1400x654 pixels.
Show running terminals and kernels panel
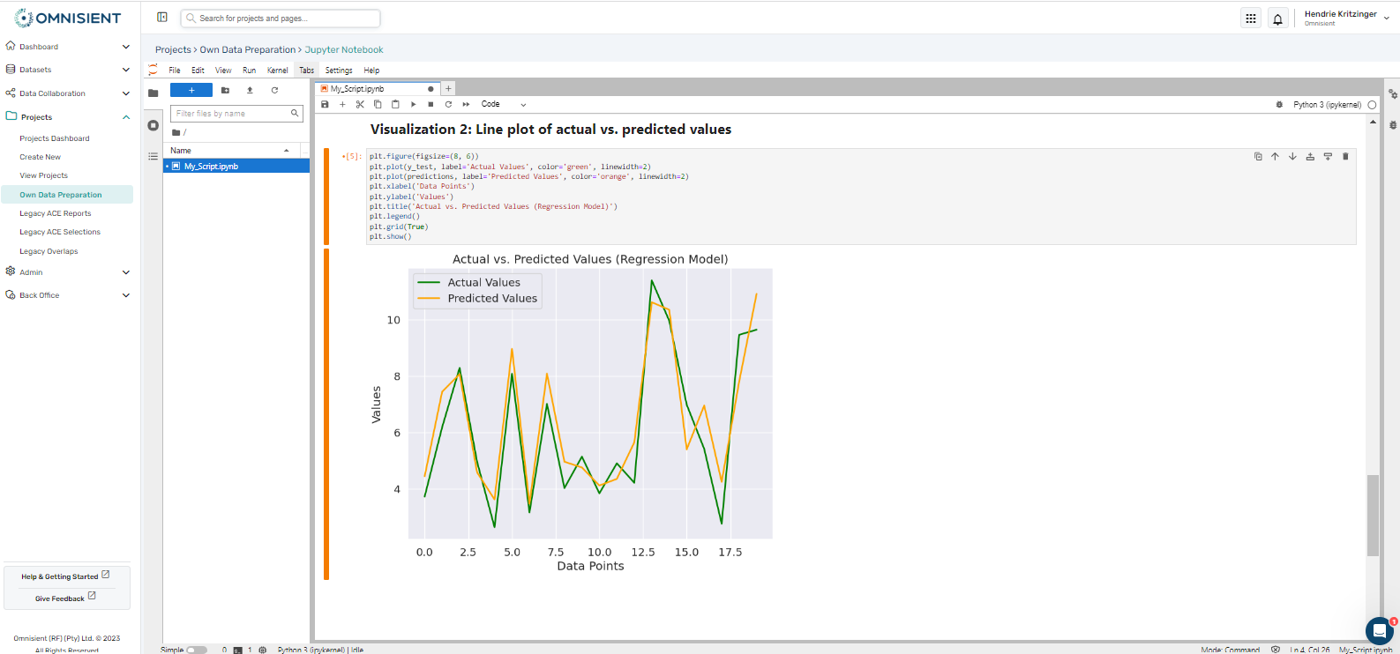tap(153, 125)
